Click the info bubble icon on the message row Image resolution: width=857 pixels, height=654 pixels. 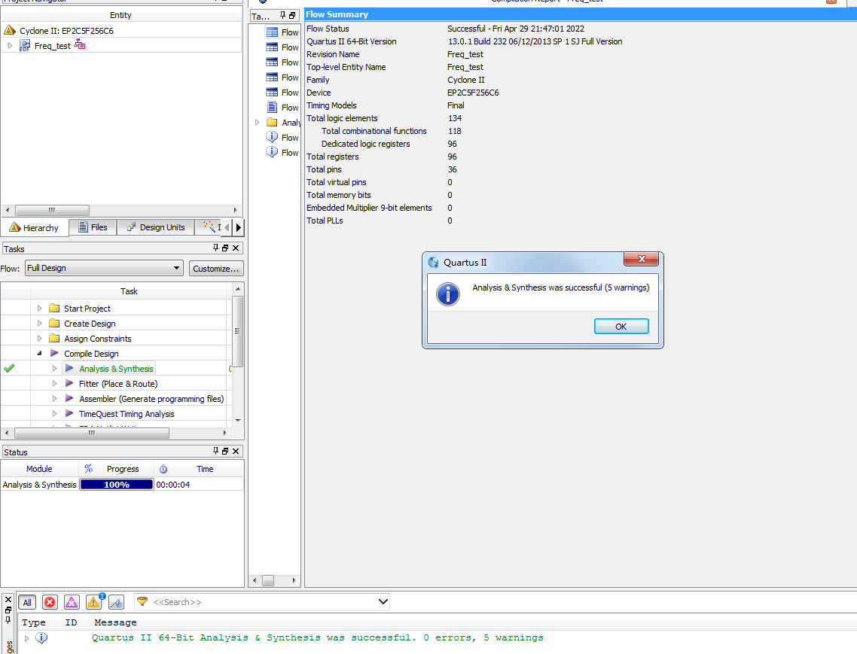point(41,637)
